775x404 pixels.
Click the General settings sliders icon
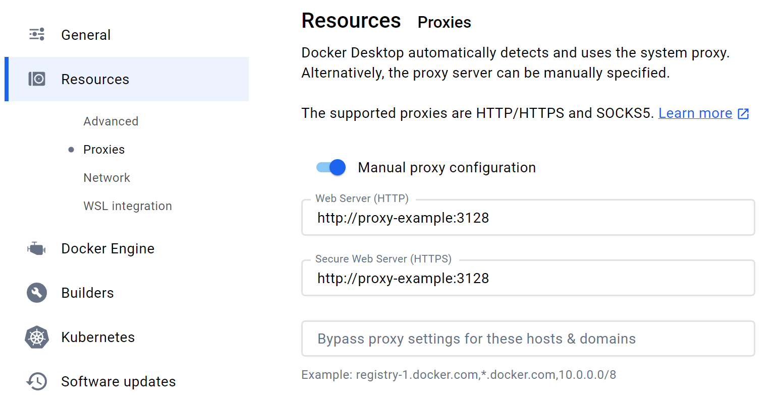[x=37, y=34]
